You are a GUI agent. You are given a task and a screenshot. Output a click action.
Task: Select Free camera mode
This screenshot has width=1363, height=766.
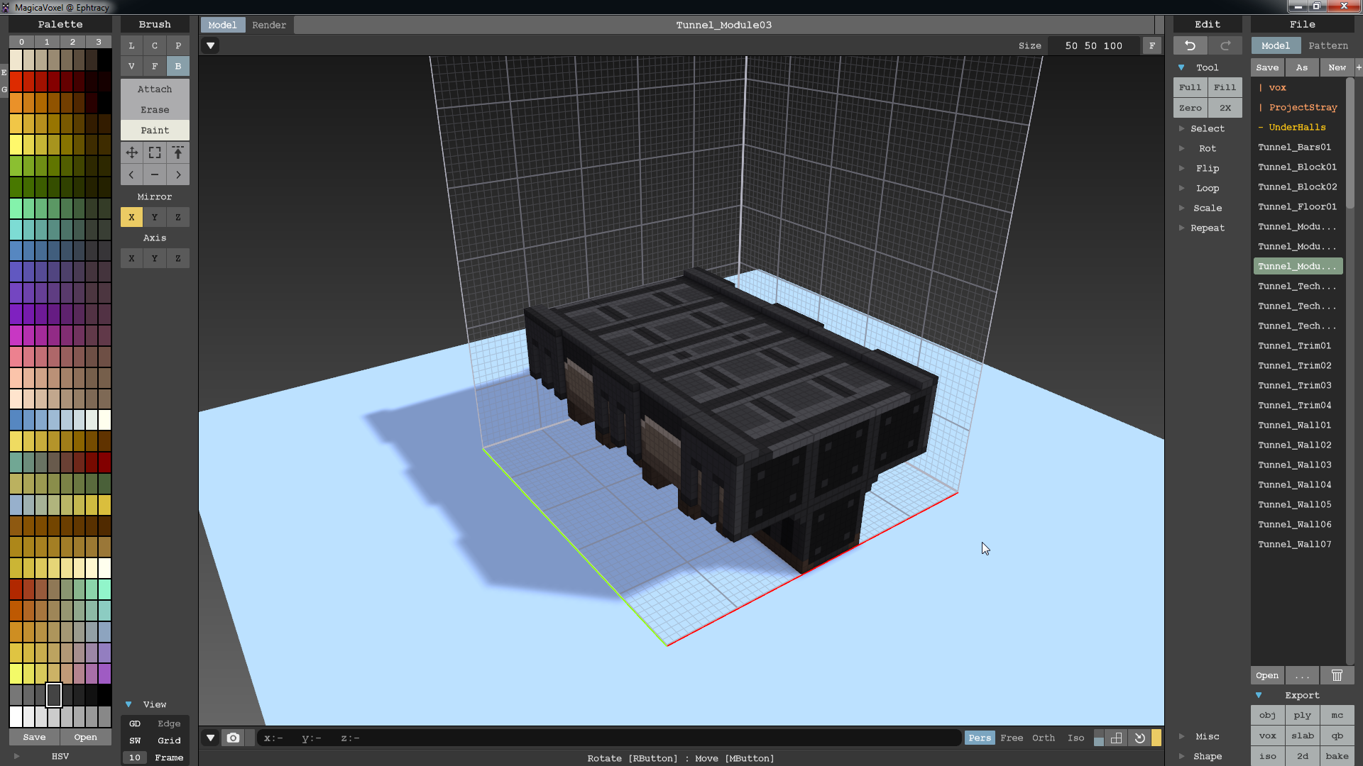pos(1012,738)
